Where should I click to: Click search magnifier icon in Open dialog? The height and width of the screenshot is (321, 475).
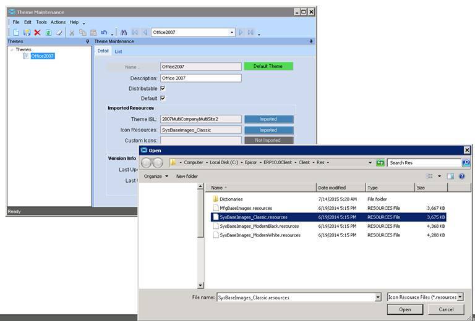coord(466,162)
